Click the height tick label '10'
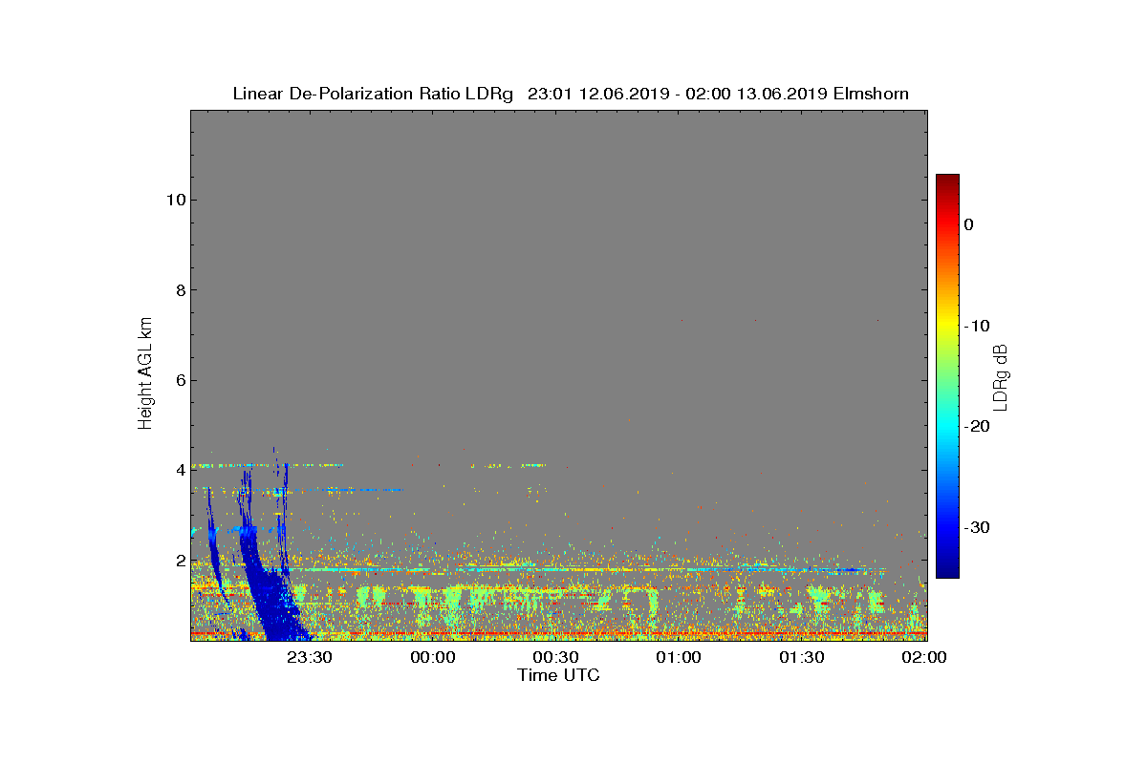The width and height of the screenshot is (1147, 764). tap(175, 200)
